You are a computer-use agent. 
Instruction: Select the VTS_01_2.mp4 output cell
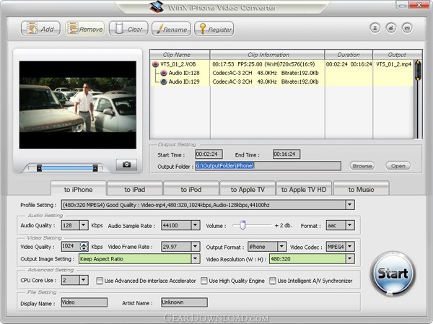click(393, 64)
